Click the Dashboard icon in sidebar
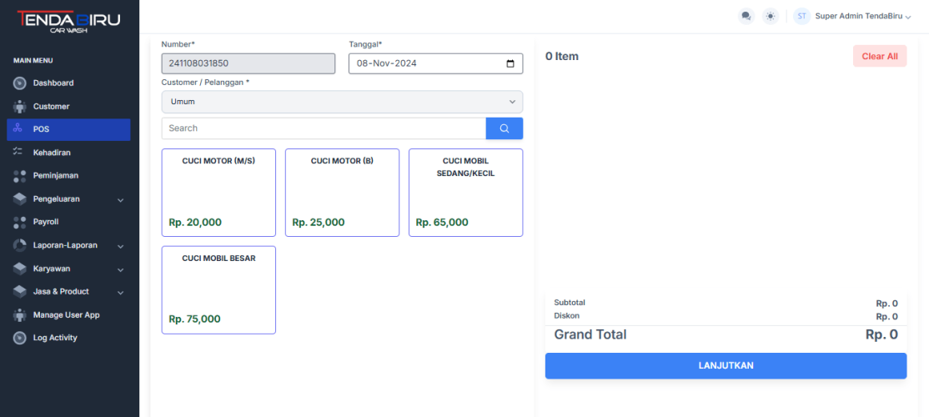Image resolution: width=929 pixels, height=417 pixels. pos(20,83)
